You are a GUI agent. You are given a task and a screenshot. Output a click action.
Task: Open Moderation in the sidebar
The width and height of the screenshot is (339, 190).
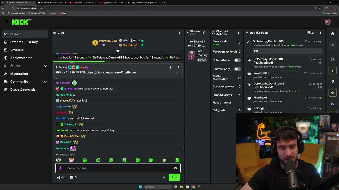click(26, 74)
